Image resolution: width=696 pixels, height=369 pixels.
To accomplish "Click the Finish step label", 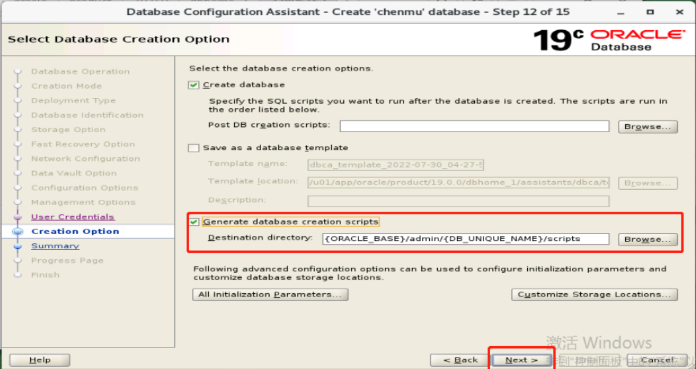I will tap(46, 275).
